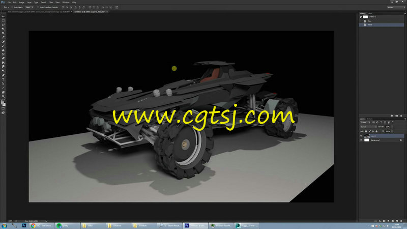
Task: Hide Layer 1 using eye icon
Action: click(x=361, y=136)
